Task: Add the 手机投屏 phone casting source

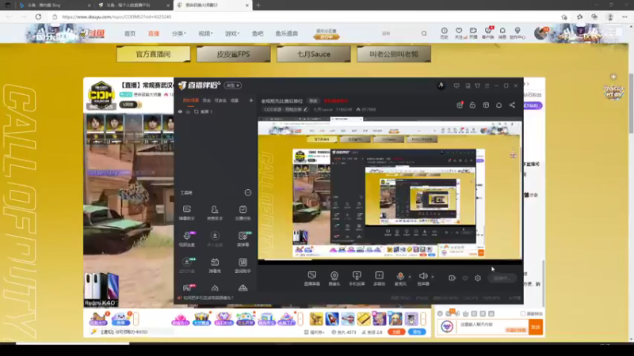Action: [357, 278]
